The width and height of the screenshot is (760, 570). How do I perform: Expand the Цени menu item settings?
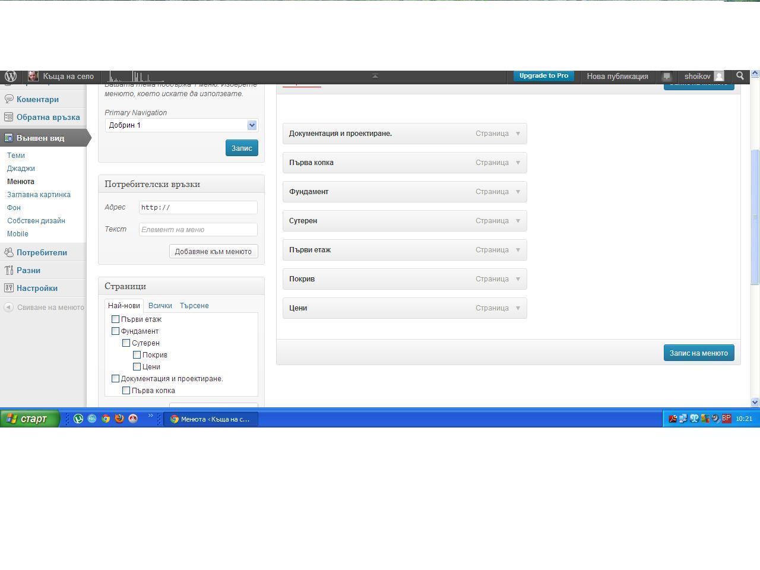tap(518, 308)
